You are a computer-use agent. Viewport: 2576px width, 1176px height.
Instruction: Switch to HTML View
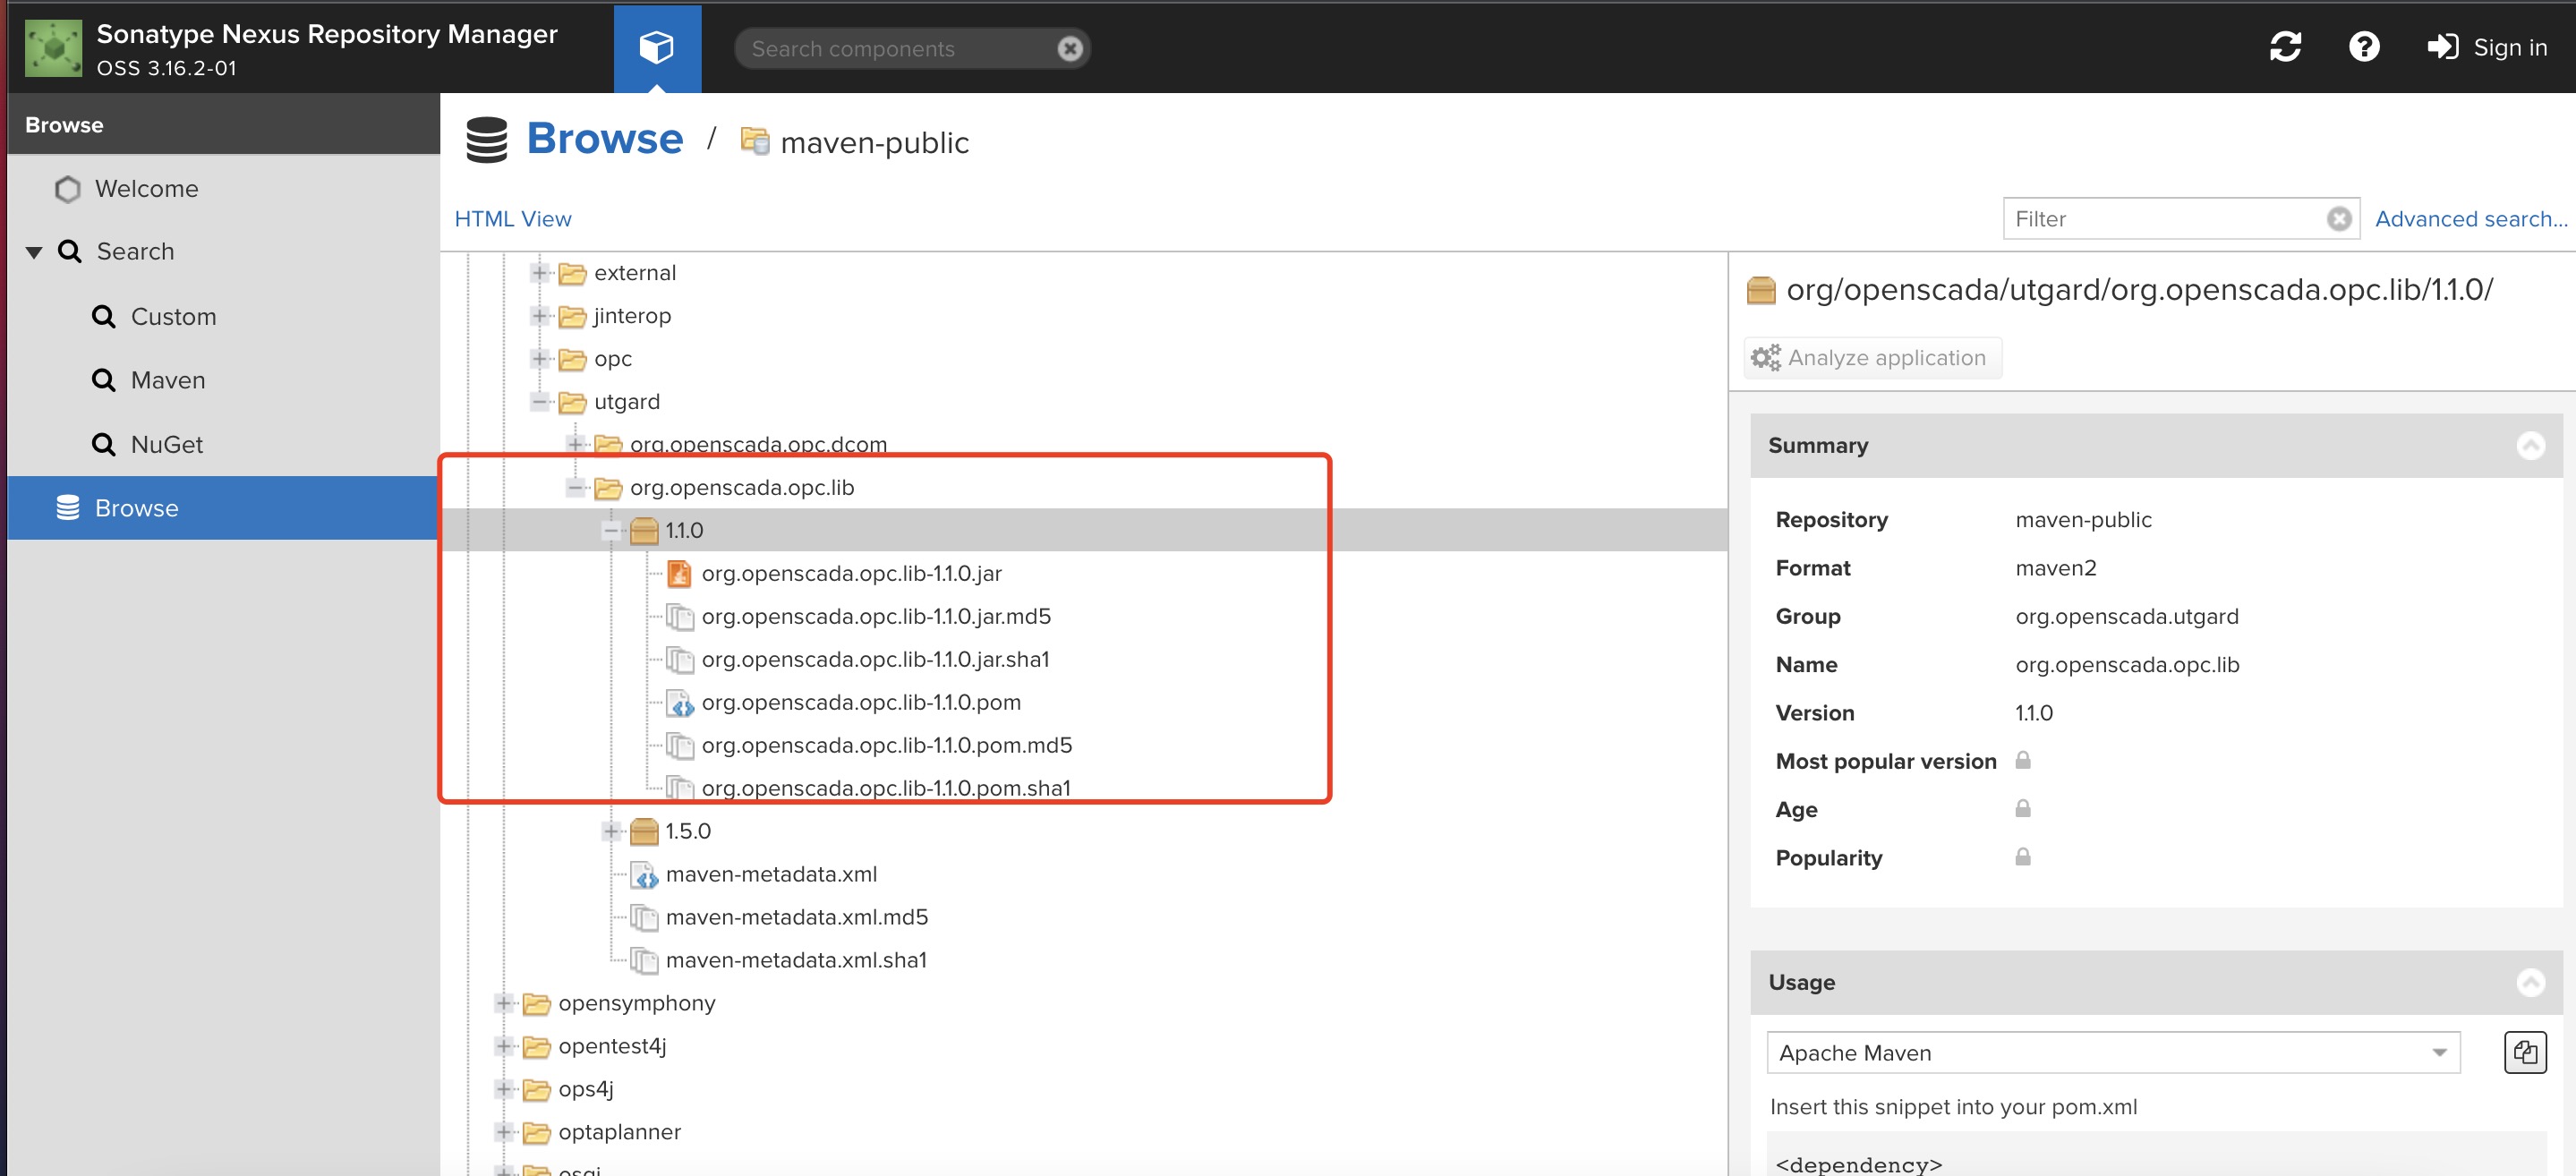[513, 218]
